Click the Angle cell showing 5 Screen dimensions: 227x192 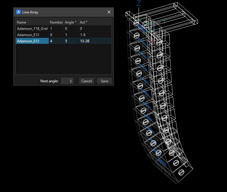(66, 41)
